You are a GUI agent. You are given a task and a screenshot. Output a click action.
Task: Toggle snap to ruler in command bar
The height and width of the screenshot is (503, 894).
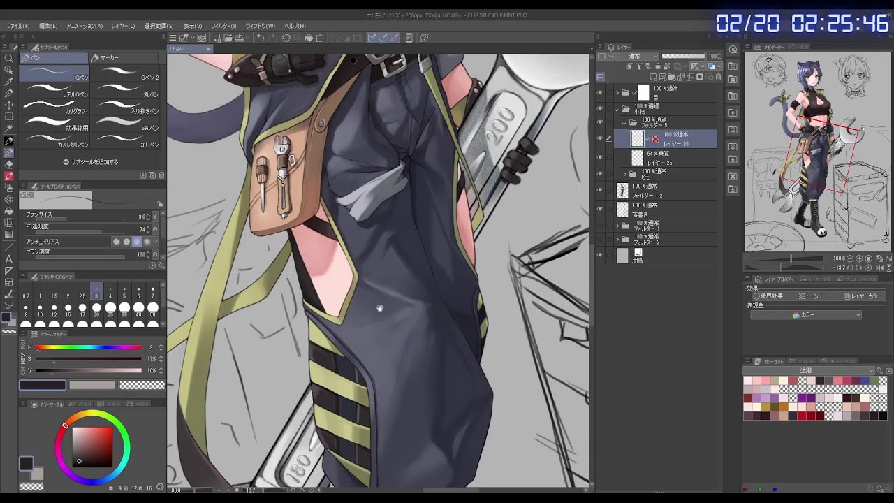pos(372,38)
